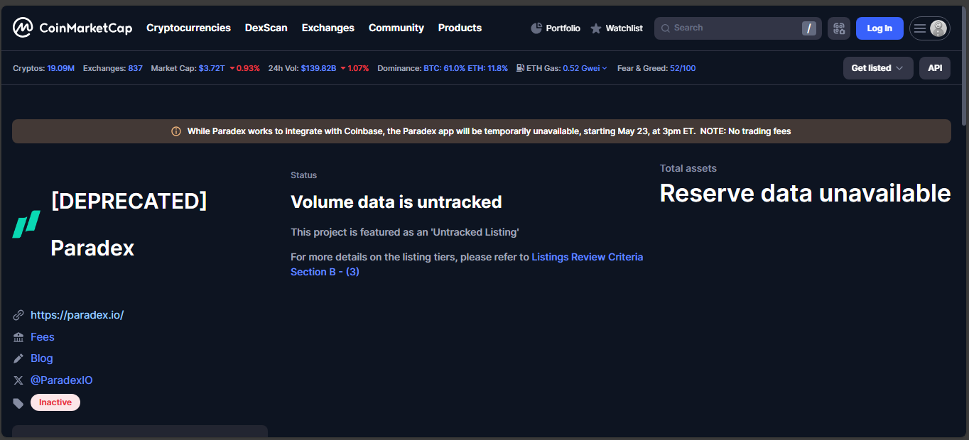Click the BTC: 61.0% ETH: 11.8% dominance value
Screen dimensions: 969x440
point(466,68)
